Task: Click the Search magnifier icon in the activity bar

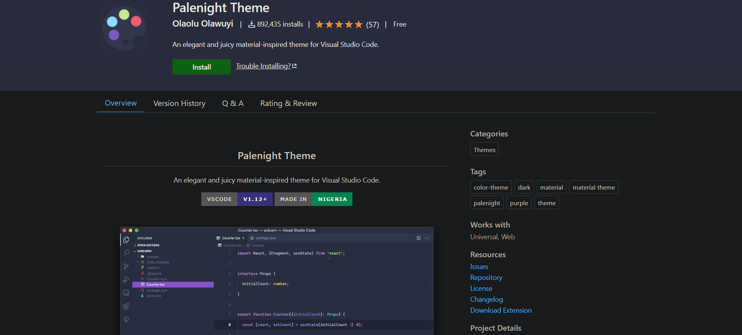Action: [126, 253]
